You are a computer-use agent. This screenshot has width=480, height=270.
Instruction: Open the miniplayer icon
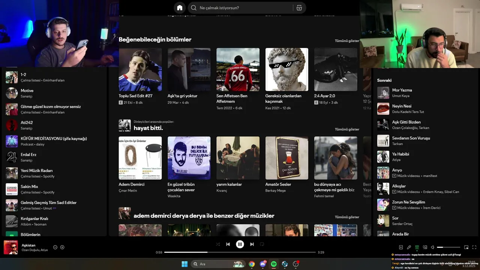click(466, 247)
